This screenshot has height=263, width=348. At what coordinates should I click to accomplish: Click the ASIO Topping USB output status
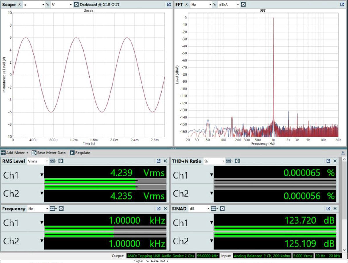(x=161, y=256)
